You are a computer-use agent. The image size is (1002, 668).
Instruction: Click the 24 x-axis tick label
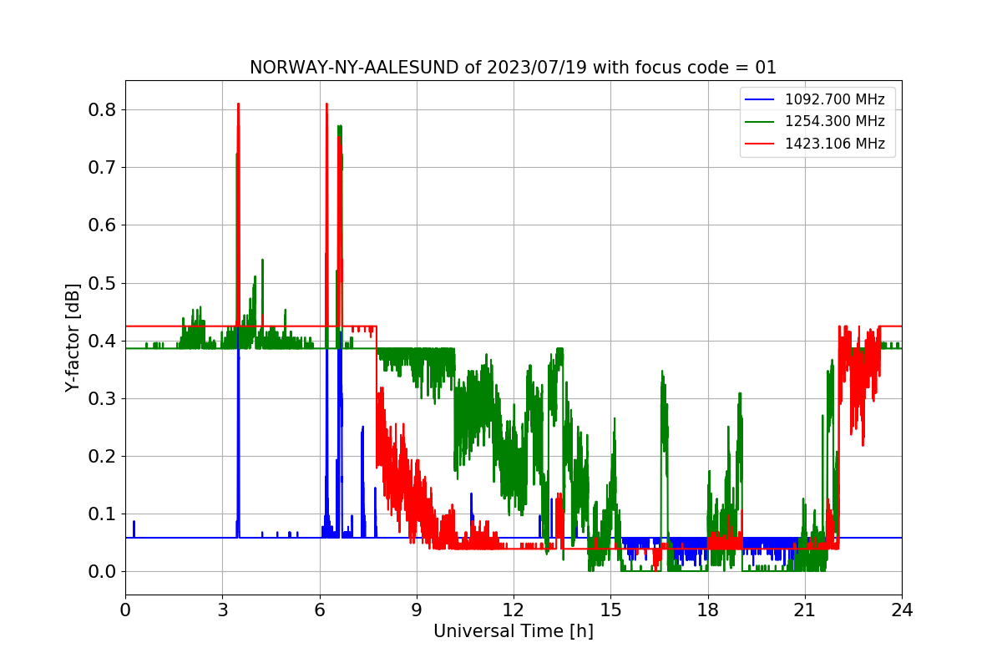click(x=902, y=610)
